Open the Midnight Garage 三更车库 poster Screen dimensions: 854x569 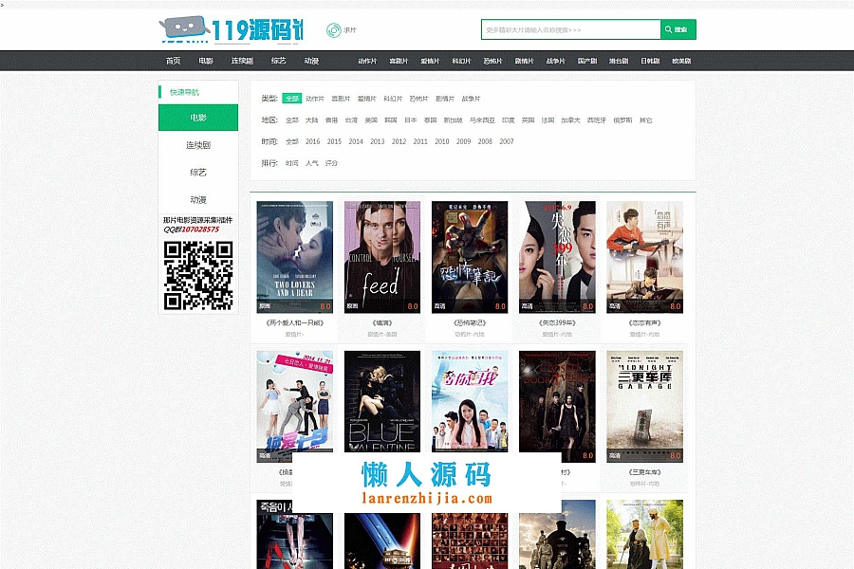pyautogui.click(x=645, y=407)
